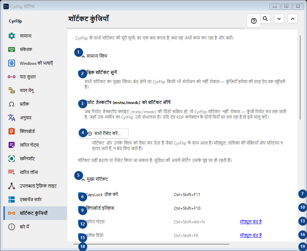307x251 pixels.
Task: Click the Ctrl+Shift+Alt+N shortcut value
Action: click(x=189, y=222)
